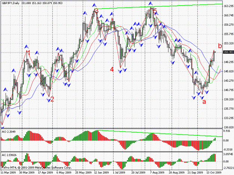234x175 pixels.
Task: Click the 133.295 price axis label
Action: [x=228, y=118]
